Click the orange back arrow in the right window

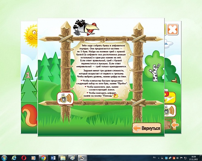pyautogui.click(x=175, y=125)
